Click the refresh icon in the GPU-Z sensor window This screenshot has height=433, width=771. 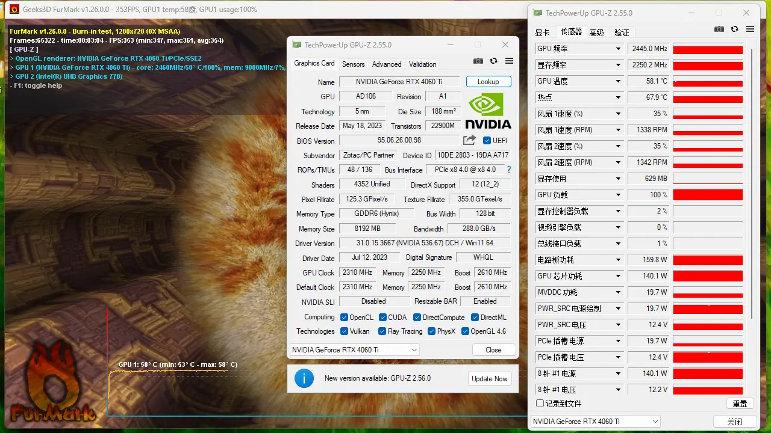pos(735,29)
